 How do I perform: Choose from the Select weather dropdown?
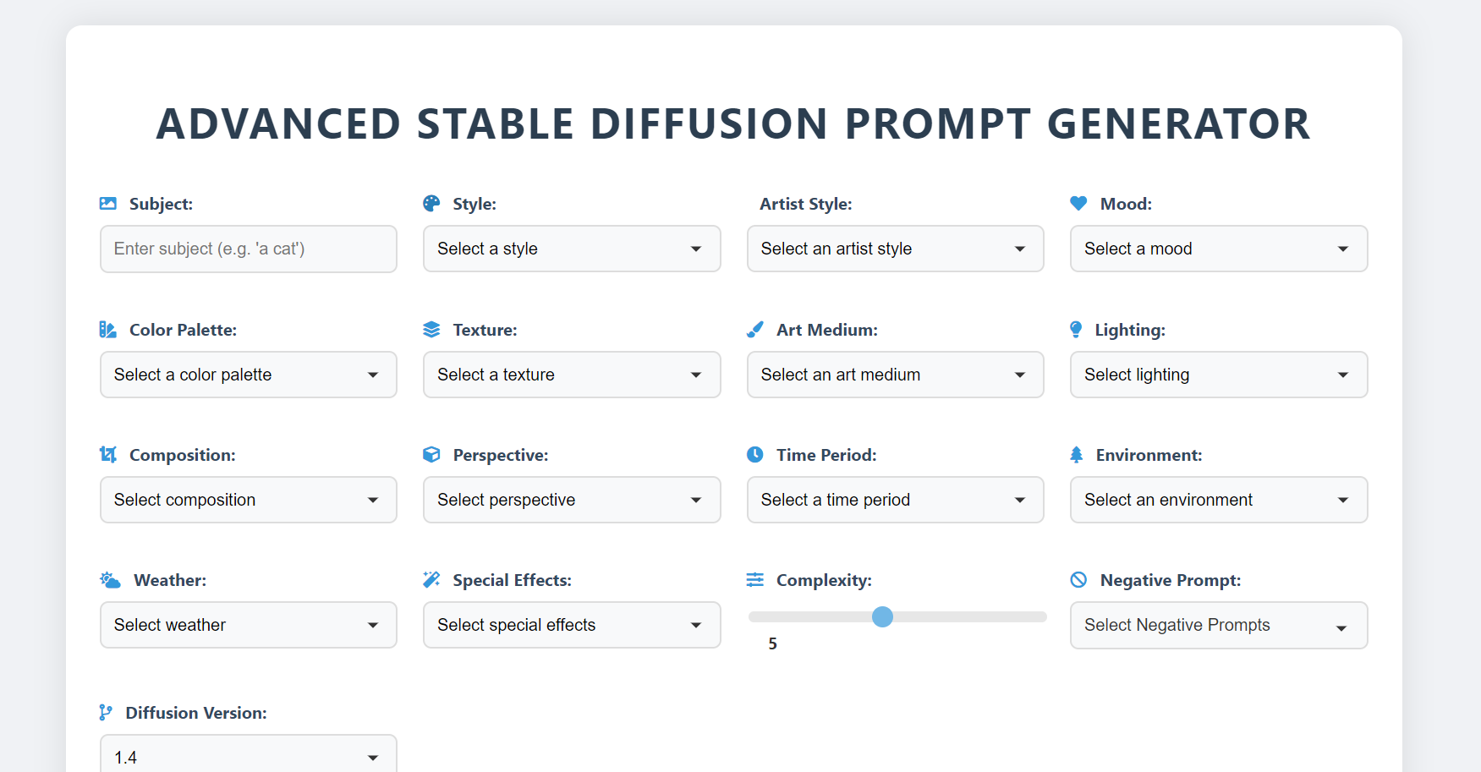coord(249,625)
